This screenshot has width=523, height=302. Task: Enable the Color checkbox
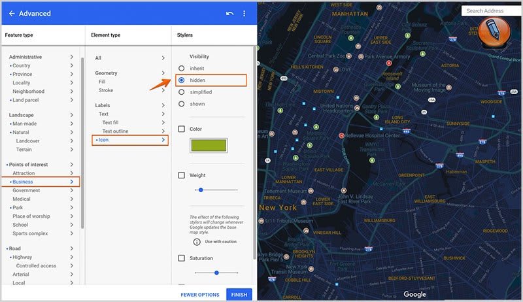click(182, 129)
